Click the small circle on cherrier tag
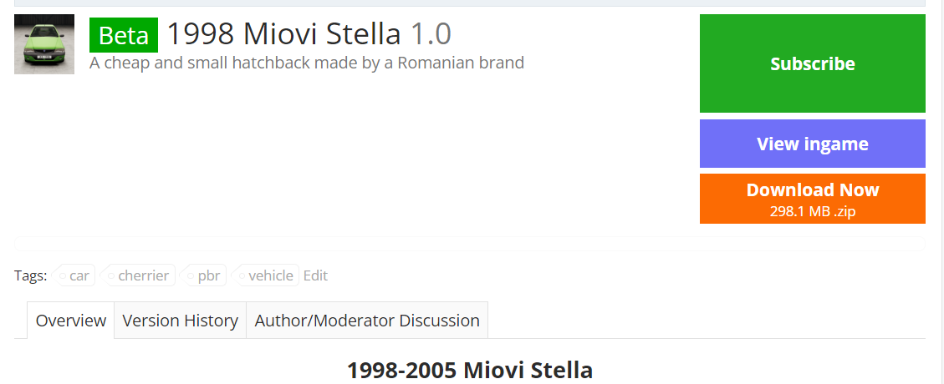Screen dimensions: 944x384 pyautogui.click(x=111, y=276)
